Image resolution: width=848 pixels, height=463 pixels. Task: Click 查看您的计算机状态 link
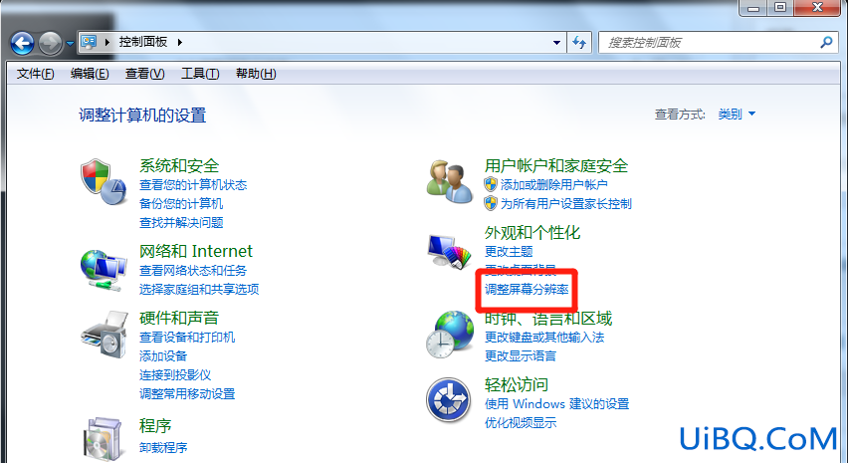[193, 185]
